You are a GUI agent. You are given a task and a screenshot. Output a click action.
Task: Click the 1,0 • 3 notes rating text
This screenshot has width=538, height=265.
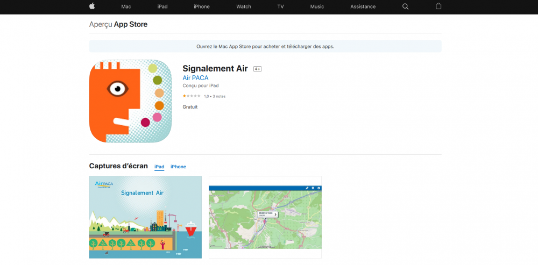215,96
